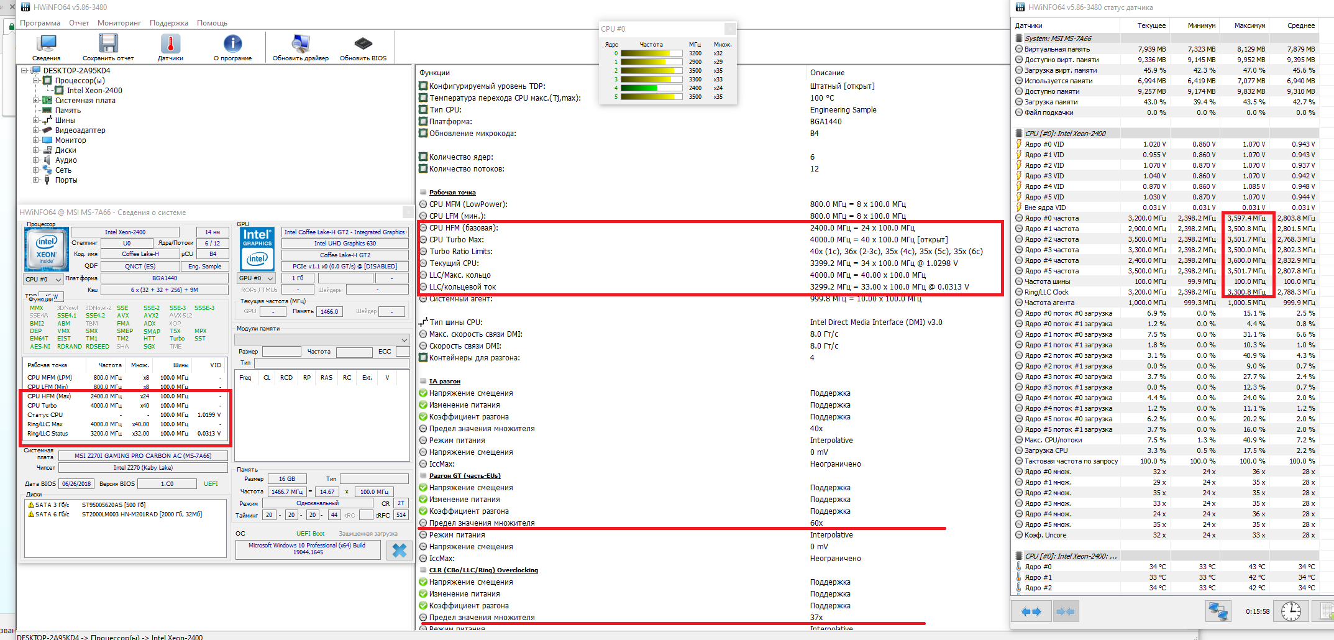Screen dimensions: 1334x640
Task: Click the Intel UHD Graphics 630 field
Action: [345, 244]
